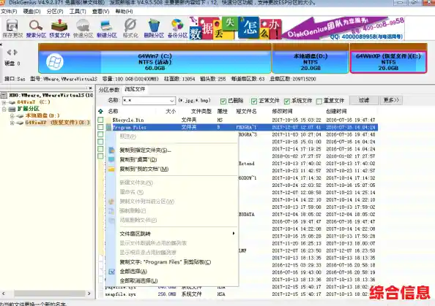435x306 pixels.
Task: Switch to the 浏览文件 tab
Action: coord(135,89)
